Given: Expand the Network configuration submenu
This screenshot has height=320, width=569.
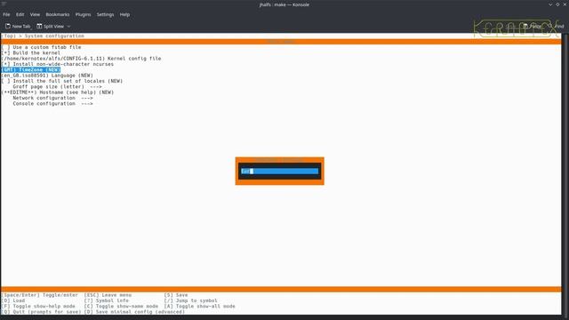Looking at the screenshot, I should (x=53, y=98).
